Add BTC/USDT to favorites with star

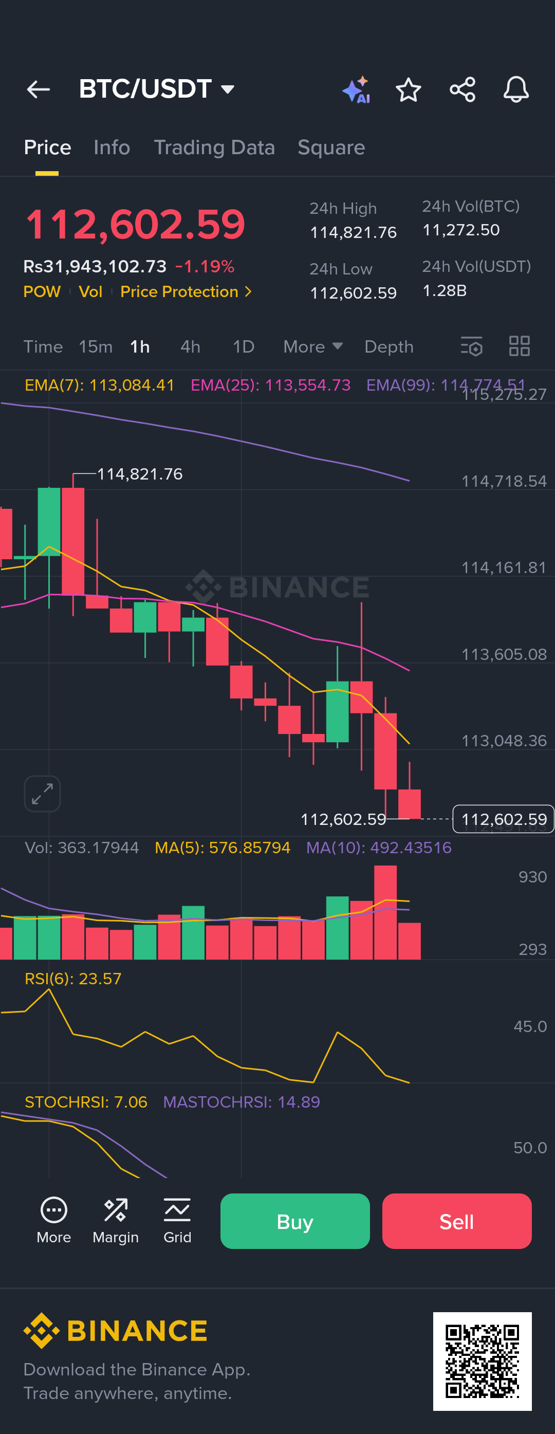[x=408, y=89]
